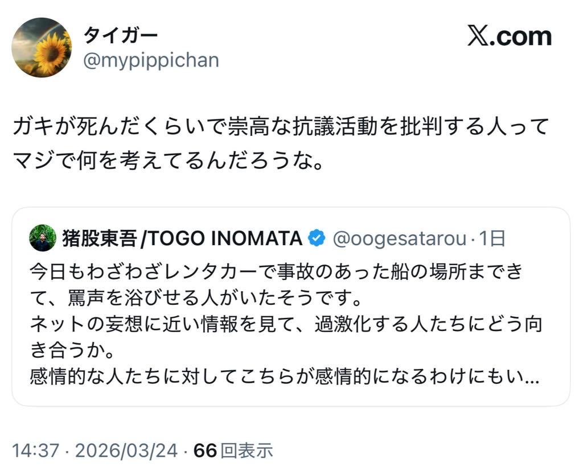The width and height of the screenshot is (583, 467).
Task: Click quoted line starting "ネットの妄想に近い情報"
Action: pyautogui.click(x=285, y=324)
